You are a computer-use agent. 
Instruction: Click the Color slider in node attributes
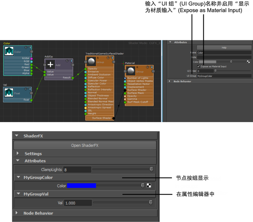click(231, 62)
